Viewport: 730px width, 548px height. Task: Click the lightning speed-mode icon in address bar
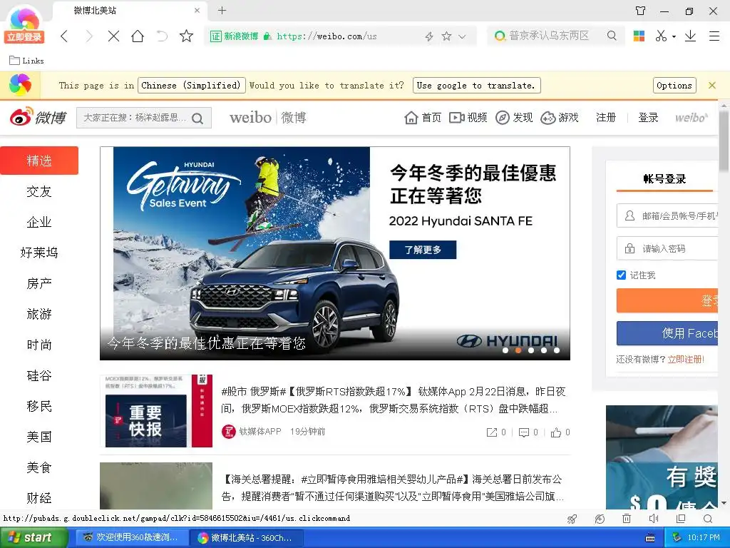click(x=429, y=36)
